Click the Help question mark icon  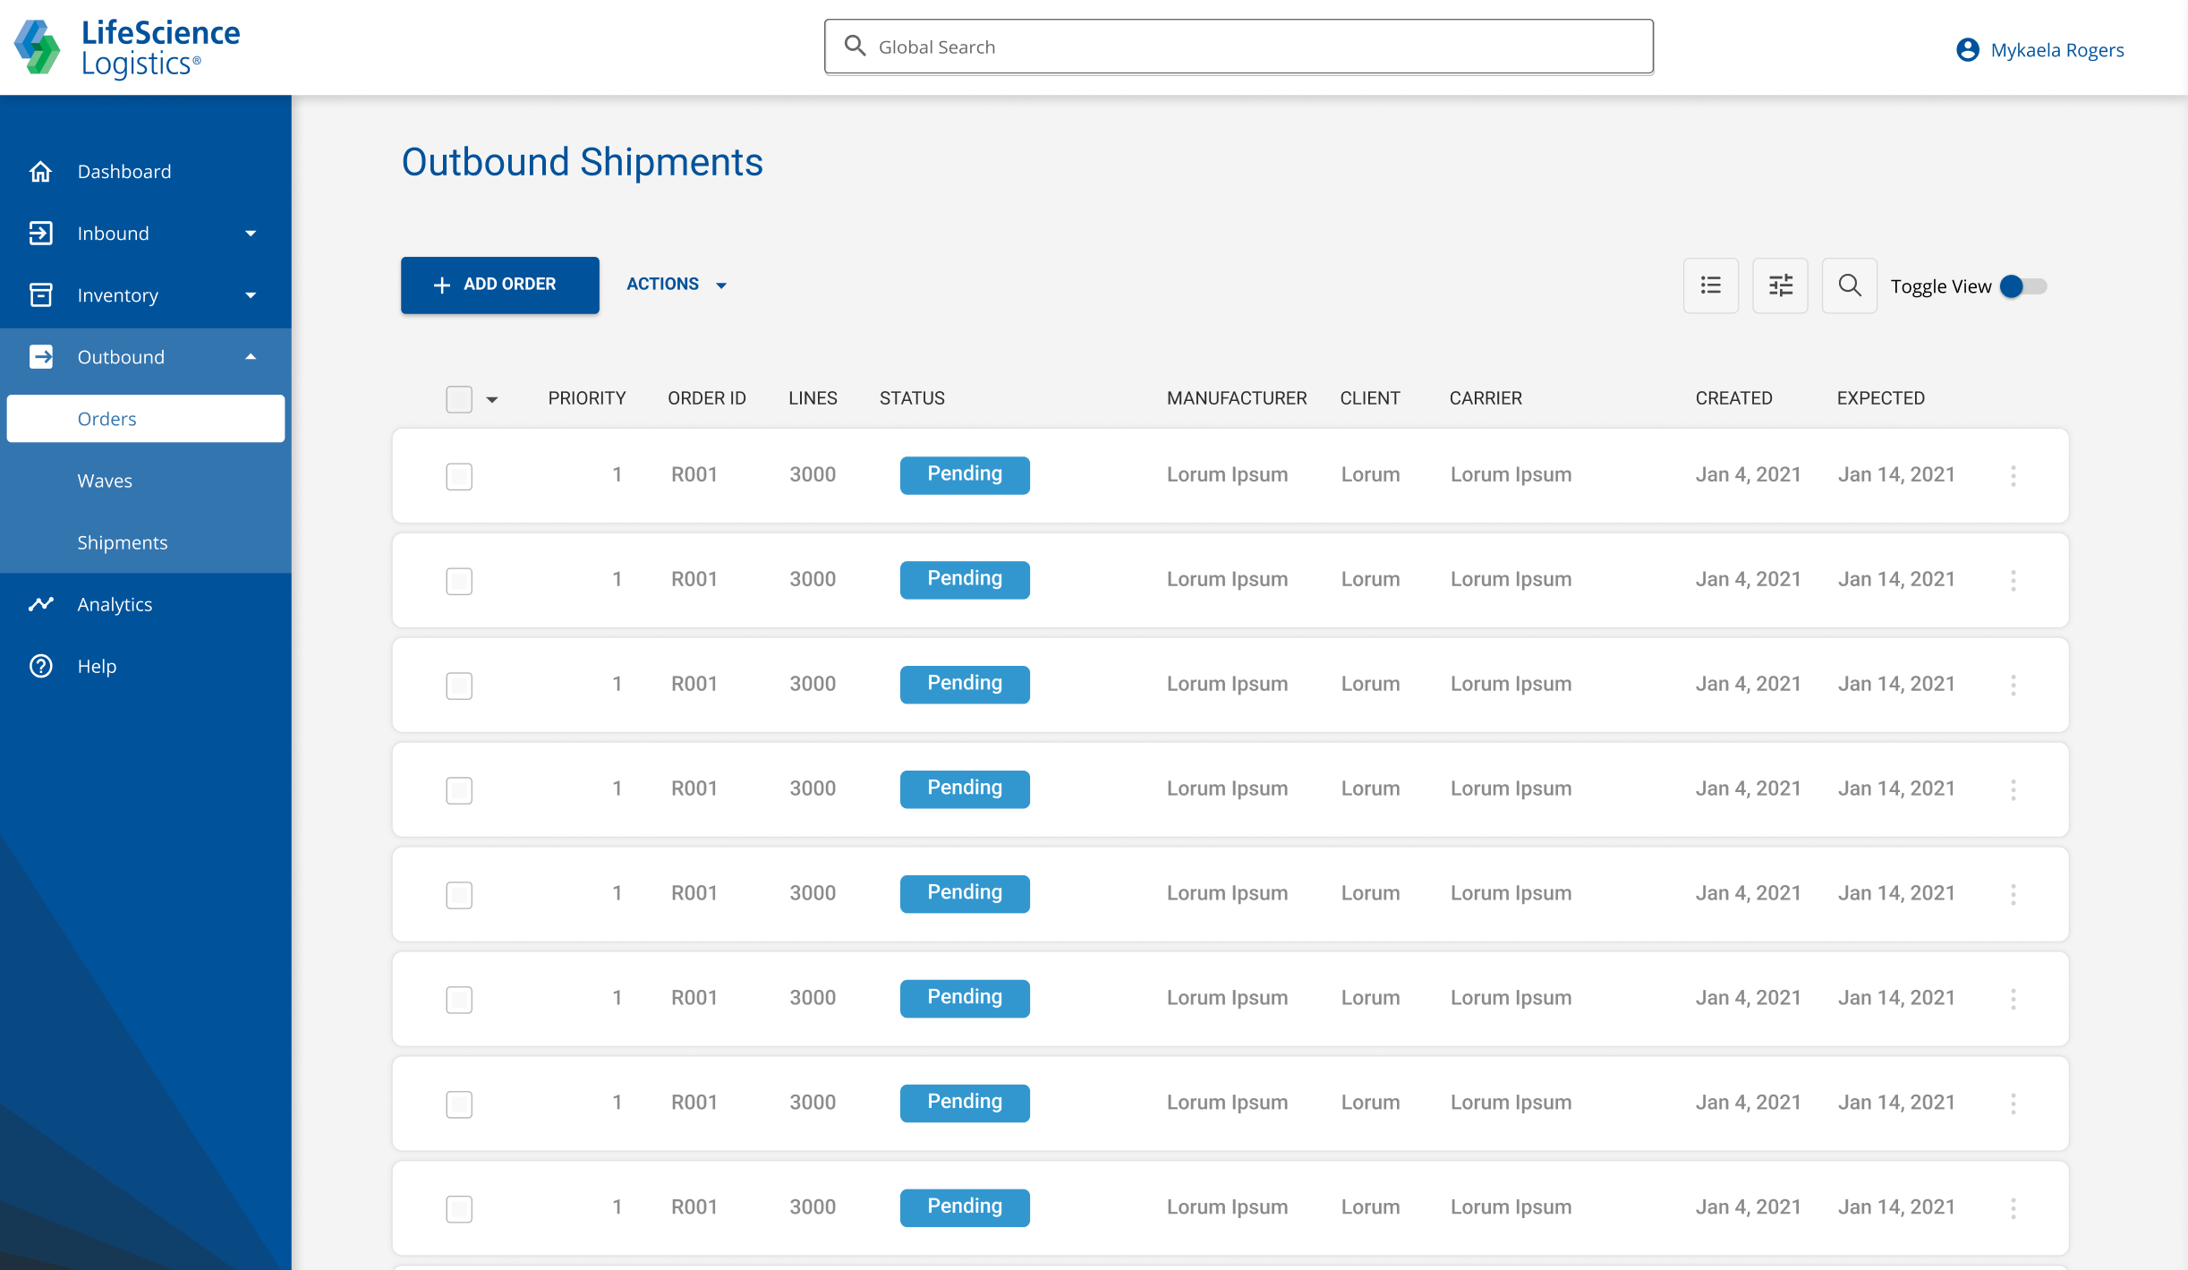(x=41, y=666)
